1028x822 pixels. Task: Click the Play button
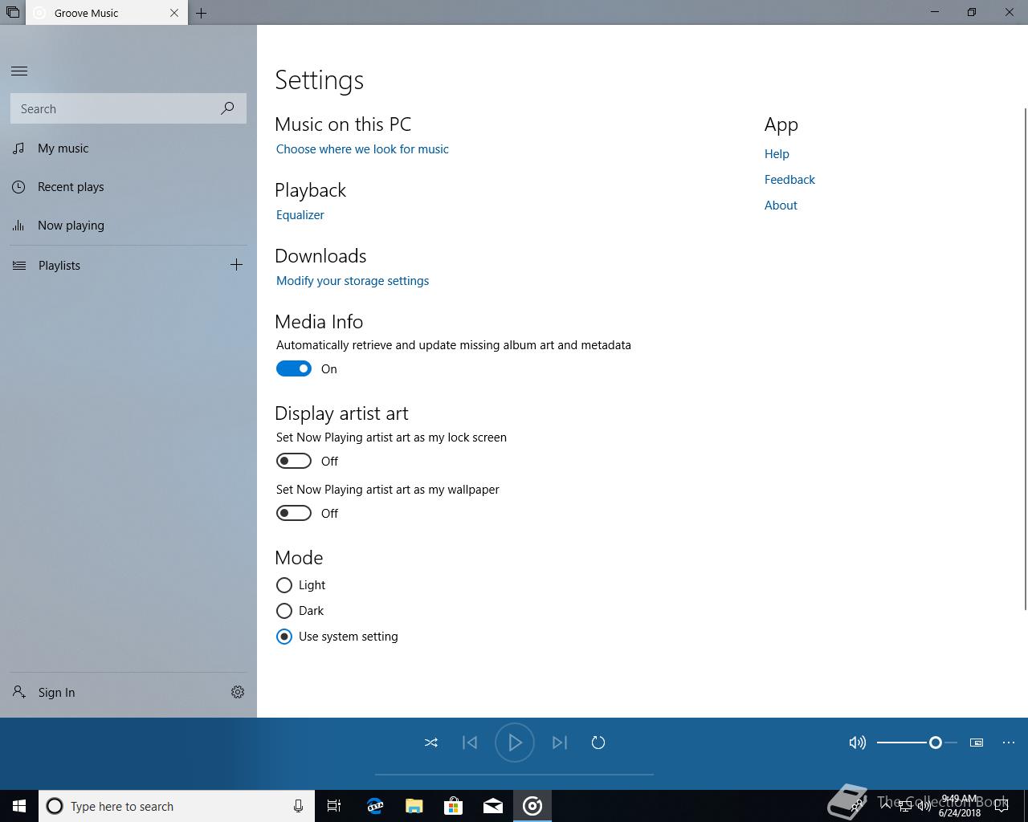pyautogui.click(x=515, y=743)
